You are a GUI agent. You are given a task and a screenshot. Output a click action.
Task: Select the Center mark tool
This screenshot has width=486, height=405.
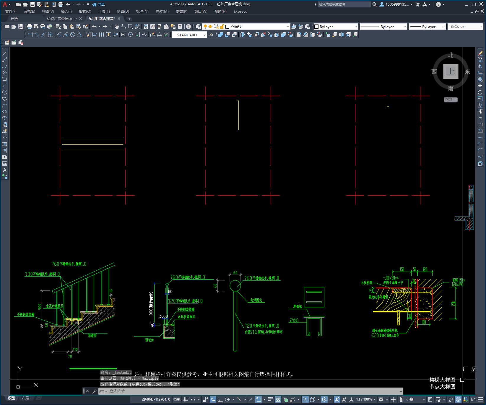tap(130, 35)
